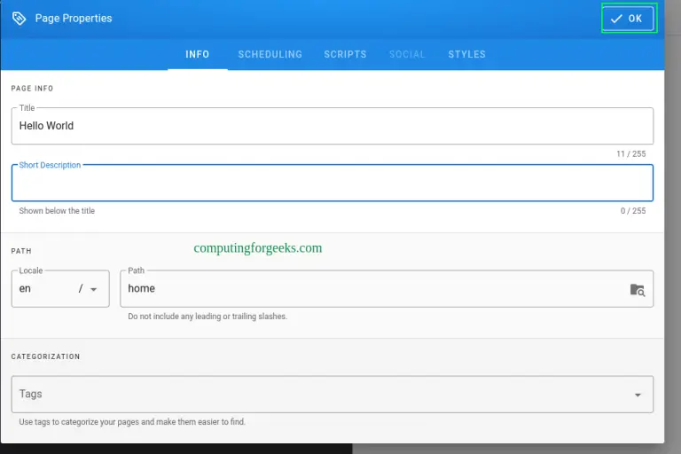Switch to the INFO tab
This screenshot has height=454, width=681.
198,54
